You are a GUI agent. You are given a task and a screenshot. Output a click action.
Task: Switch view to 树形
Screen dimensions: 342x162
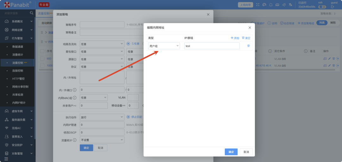click(x=333, y=23)
